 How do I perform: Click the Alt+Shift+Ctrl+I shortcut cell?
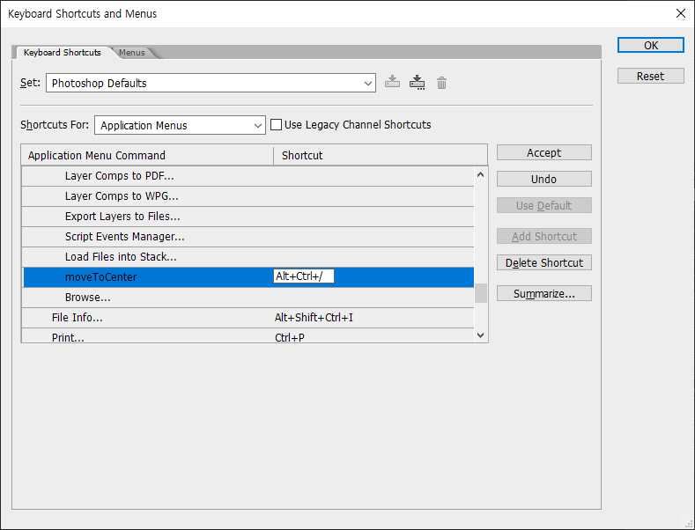click(314, 317)
